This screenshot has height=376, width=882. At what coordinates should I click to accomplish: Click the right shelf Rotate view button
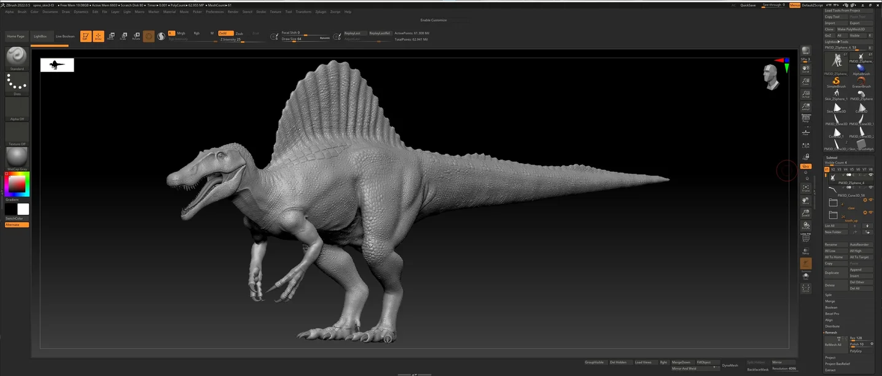806,226
